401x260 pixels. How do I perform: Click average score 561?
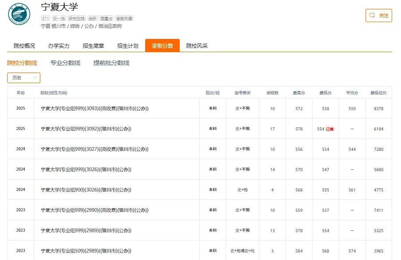pyautogui.click(x=352, y=190)
